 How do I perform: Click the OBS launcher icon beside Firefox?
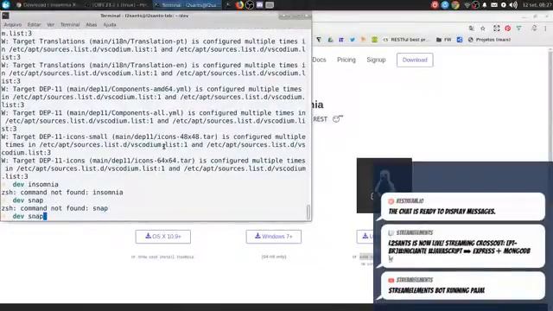click(250, 5)
